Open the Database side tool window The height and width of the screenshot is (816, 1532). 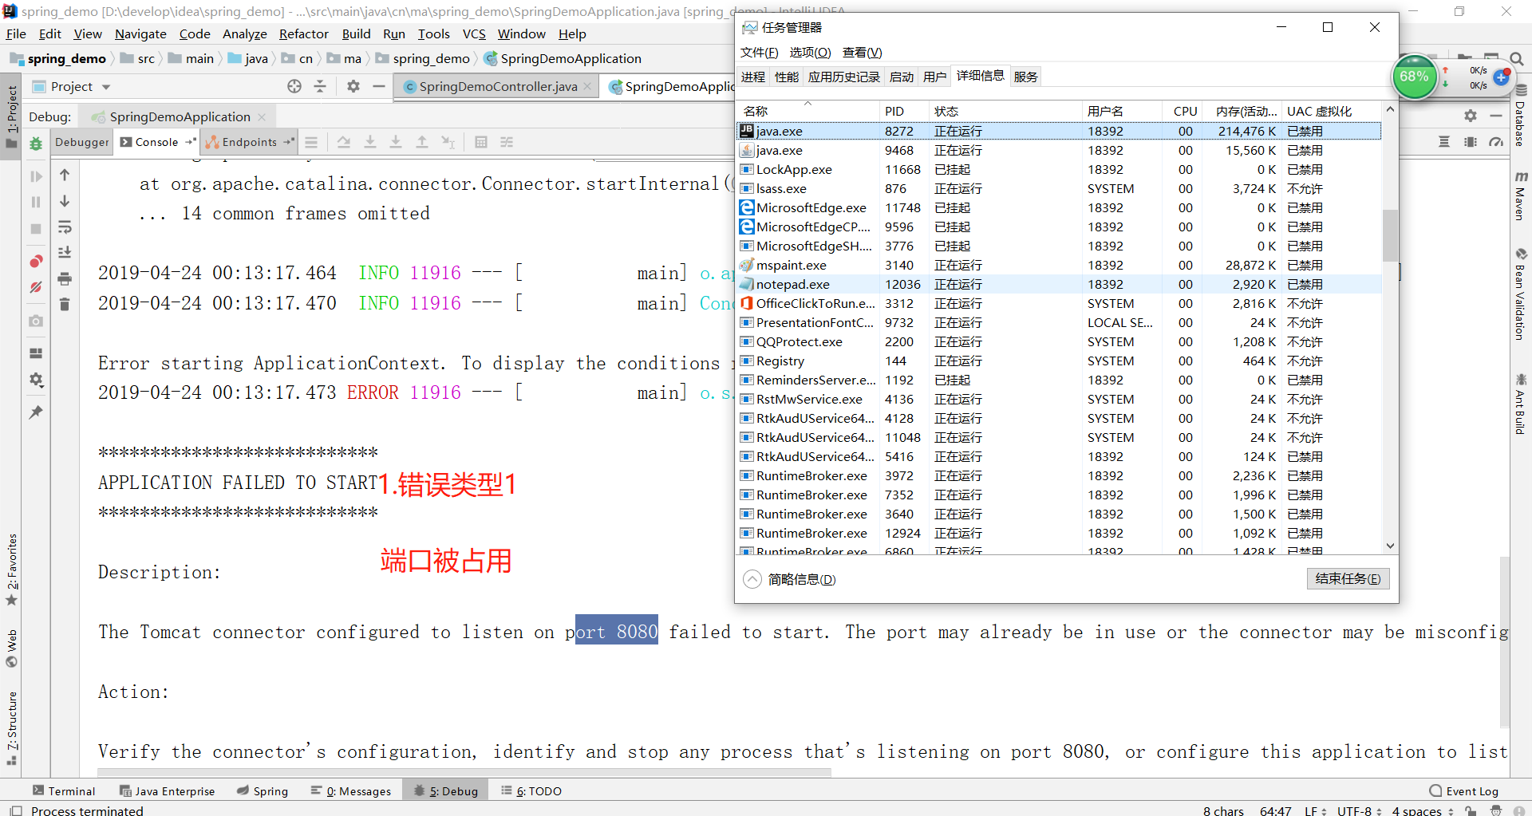coord(1520,116)
